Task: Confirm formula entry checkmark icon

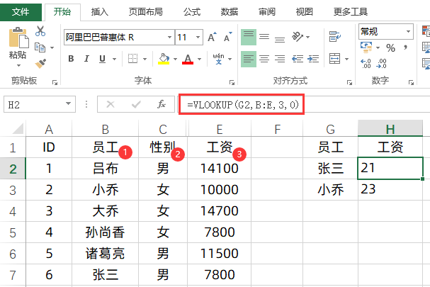Action: tap(136, 104)
